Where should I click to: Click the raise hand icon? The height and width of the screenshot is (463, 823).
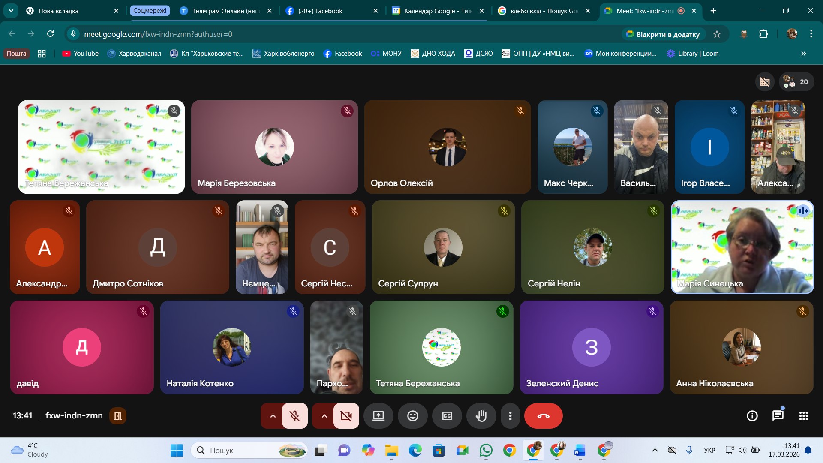click(x=481, y=416)
